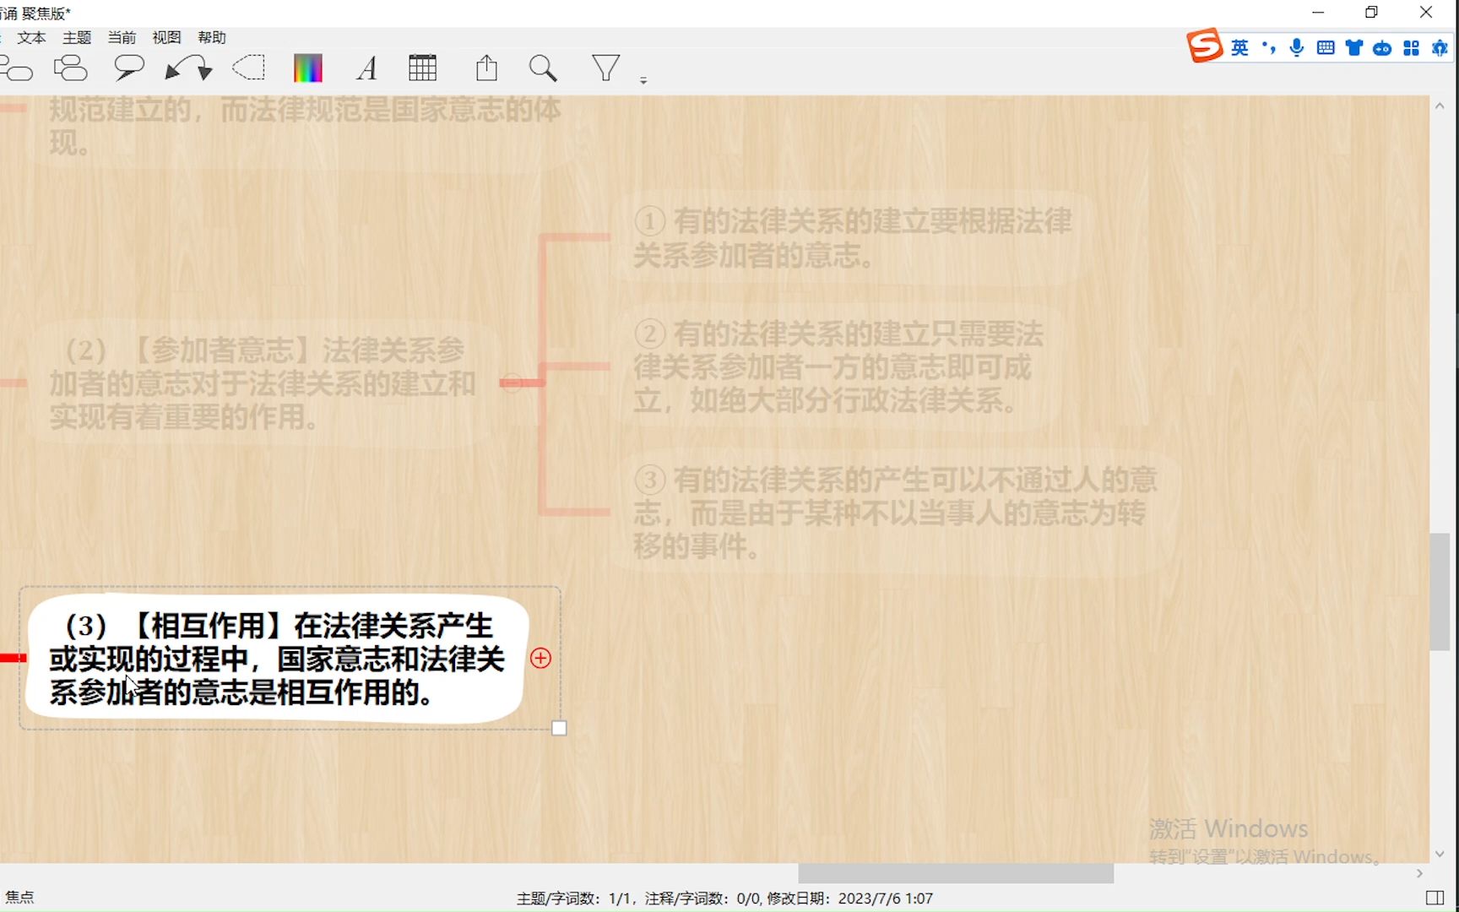This screenshot has height=912, width=1459.
Task: Toggle the punctuation mode in the IME bar
Action: 1268,48
